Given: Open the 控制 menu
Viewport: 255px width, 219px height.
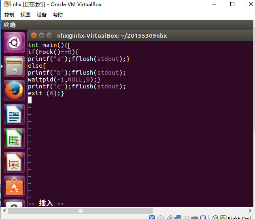Looking at the screenshot, I should pyautogui.click(x=9, y=15).
